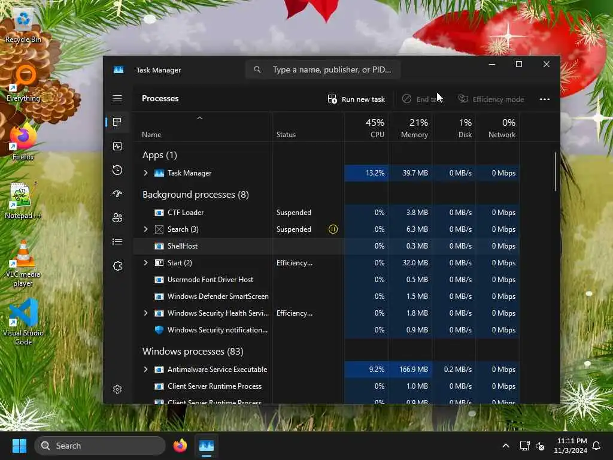This screenshot has width=613, height=460.
Task: Sort processes by Disk column
Action: (454, 128)
